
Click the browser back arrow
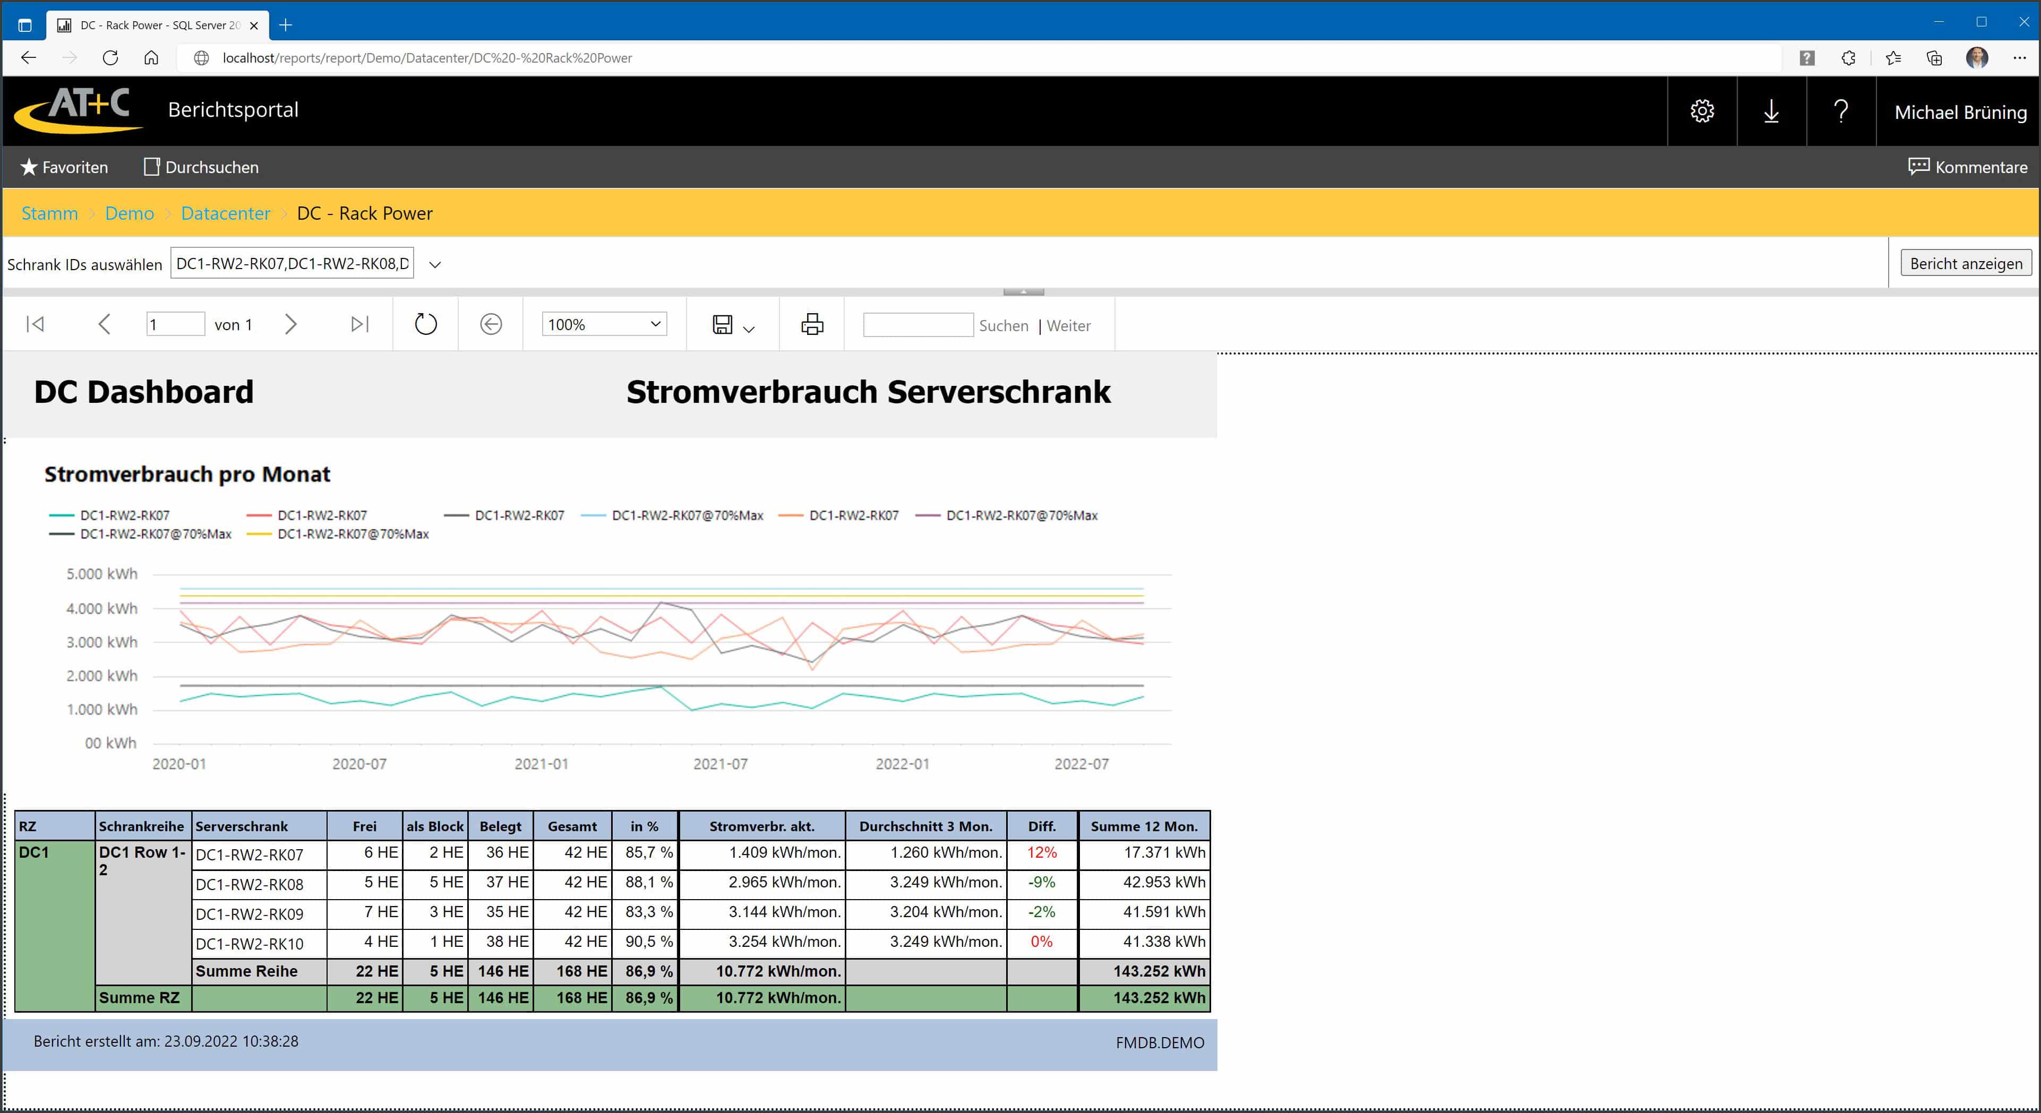[29, 58]
